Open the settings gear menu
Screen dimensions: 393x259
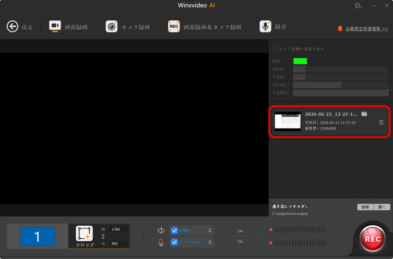click(358, 6)
